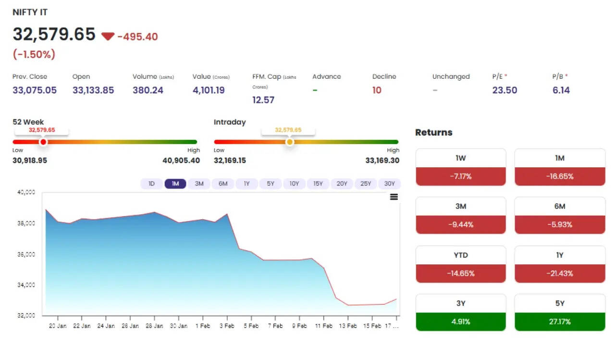Select the 30Y chart range tab
Screen dimensions: 615x346
click(x=389, y=184)
